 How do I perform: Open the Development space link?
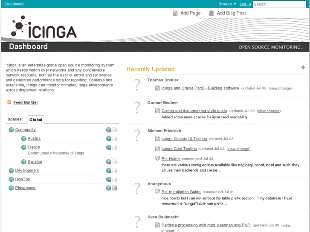(27, 170)
